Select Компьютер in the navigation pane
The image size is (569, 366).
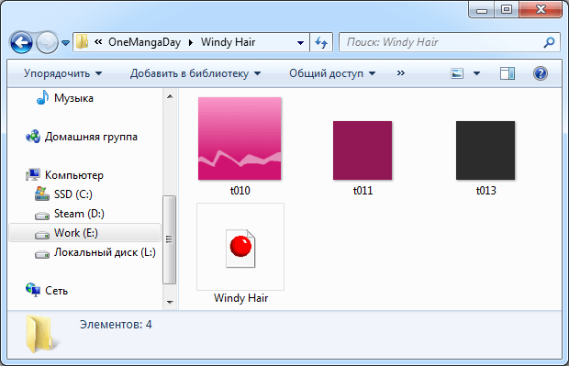[74, 175]
